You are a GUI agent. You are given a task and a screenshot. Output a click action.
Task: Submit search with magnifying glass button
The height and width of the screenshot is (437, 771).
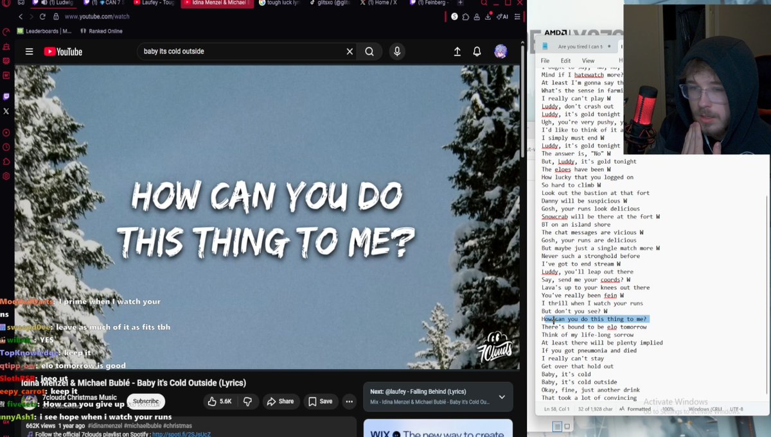(x=369, y=51)
